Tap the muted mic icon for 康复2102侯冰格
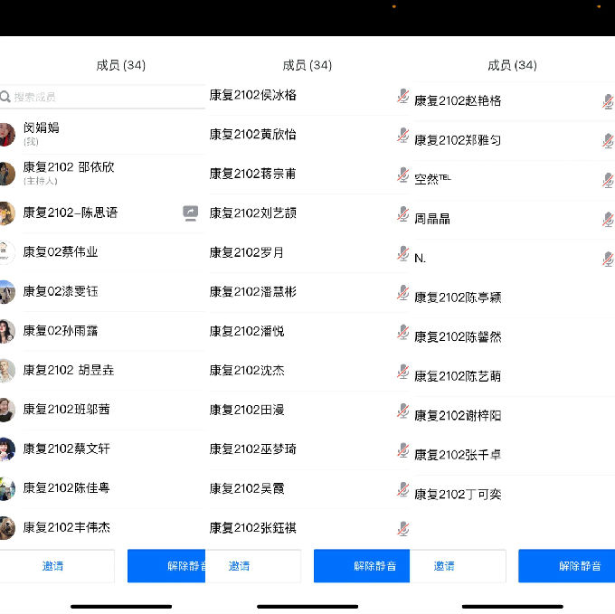 pyautogui.click(x=403, y=96)
